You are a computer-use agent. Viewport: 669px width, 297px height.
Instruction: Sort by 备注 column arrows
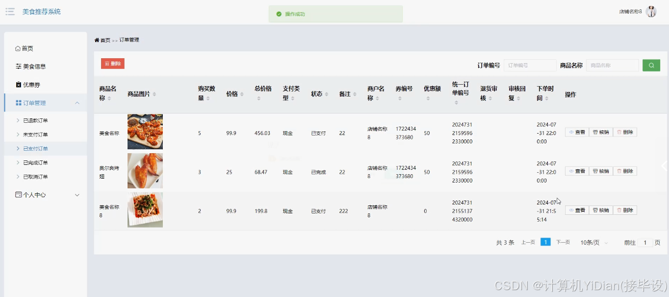point(355,94)
